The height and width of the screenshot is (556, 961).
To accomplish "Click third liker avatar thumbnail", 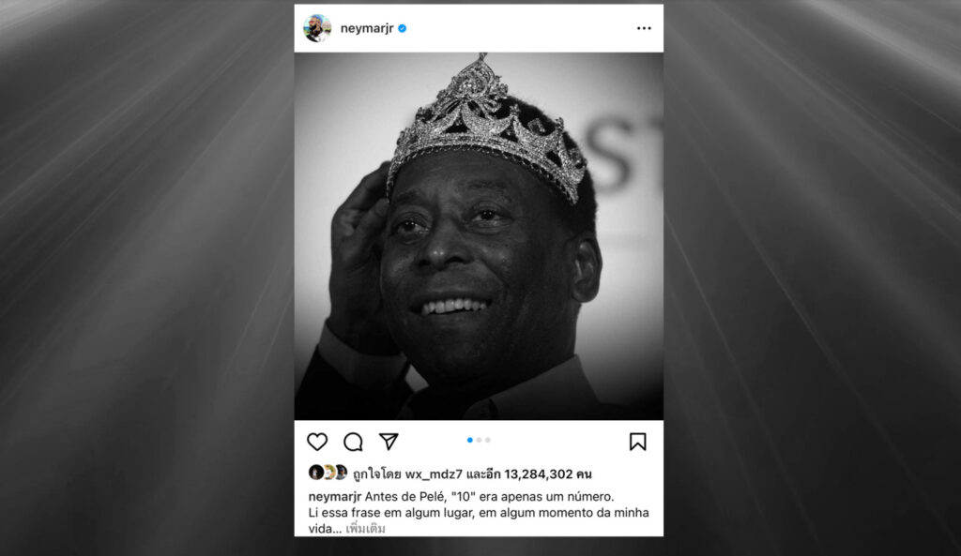I will click(340, 473).
